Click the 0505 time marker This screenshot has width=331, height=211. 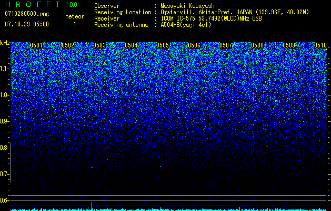click(x=163, y=45)
